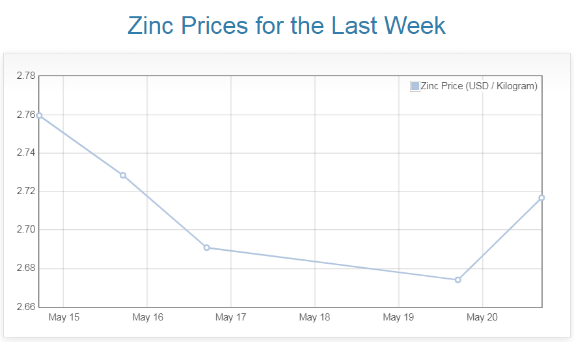The image size is (574, 342).
Task: Select the data point near 2.69
Action: click(x=206, y=248)
